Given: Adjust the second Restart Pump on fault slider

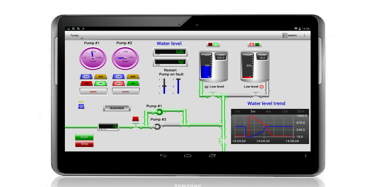Looking at the screenshot, I should click(x=178, y=86).
